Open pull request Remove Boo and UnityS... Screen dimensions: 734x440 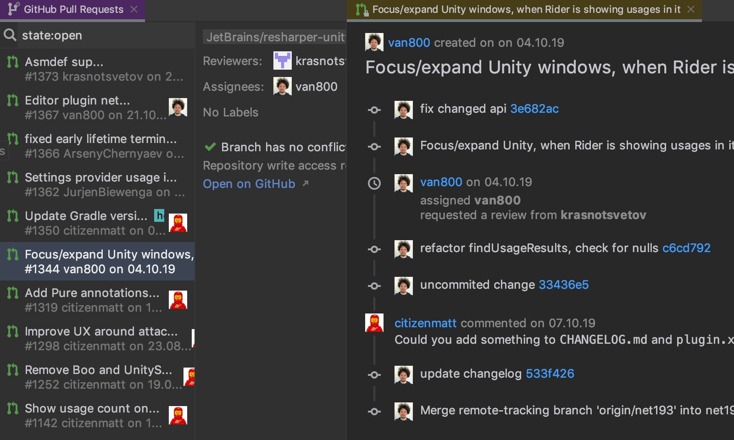[x=97, y=377]
